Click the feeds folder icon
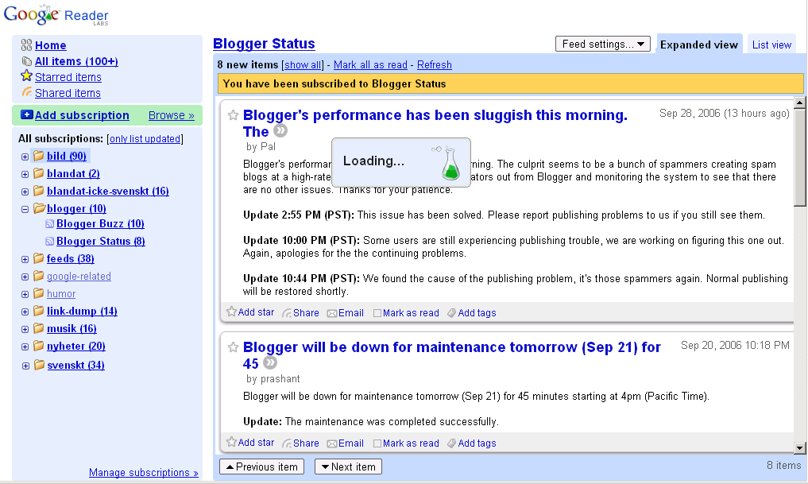The image size is (808, 484). tap(39, 258)
